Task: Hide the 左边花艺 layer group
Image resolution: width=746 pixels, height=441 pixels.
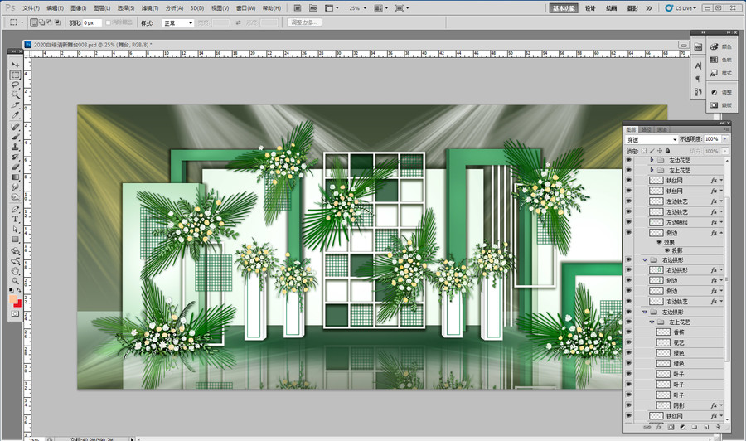Action: pos(629,160)
